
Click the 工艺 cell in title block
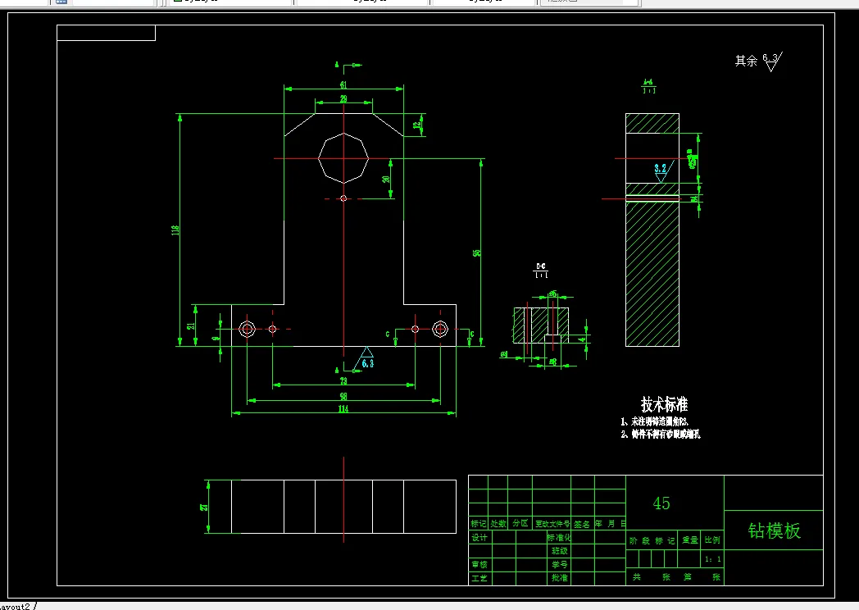pyautogui.click(x=479, y=578)
